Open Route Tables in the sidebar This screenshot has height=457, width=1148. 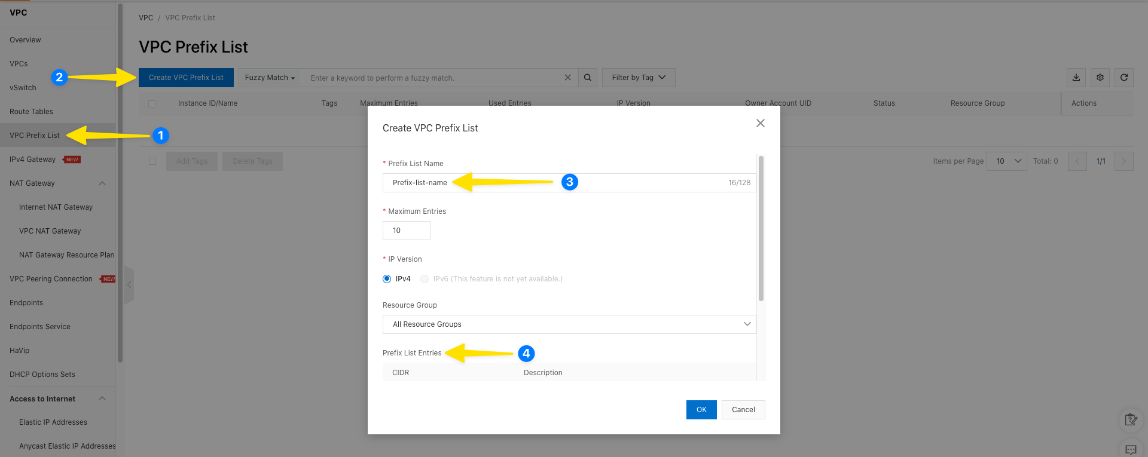tap(31, 112)
